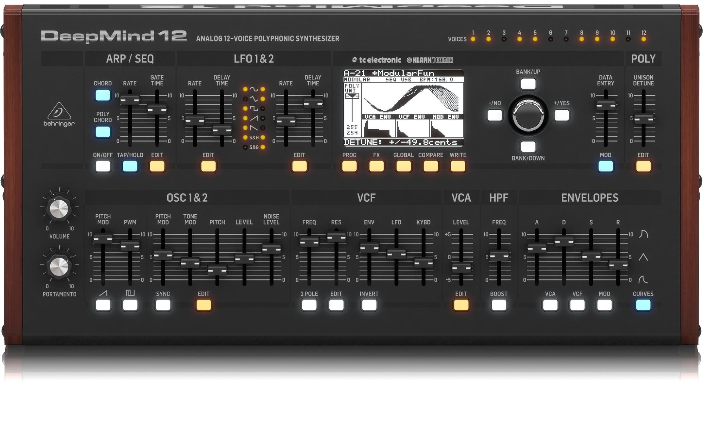The width and height of the screenshot is (703, 442).
Task: Select the VCA envelope button
Action: [550, 305]
